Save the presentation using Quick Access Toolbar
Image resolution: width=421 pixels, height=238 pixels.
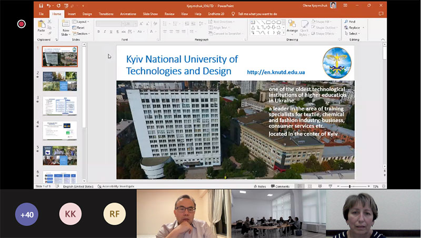tap(41, 6)
